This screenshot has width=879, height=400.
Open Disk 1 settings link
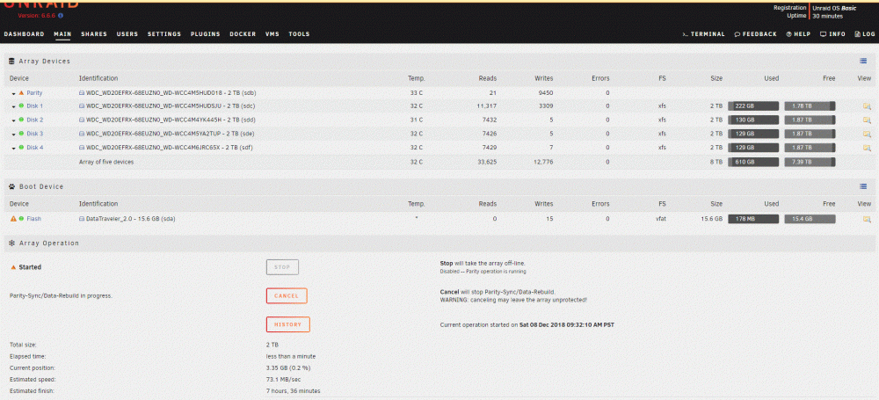click(x=35, y=106)
